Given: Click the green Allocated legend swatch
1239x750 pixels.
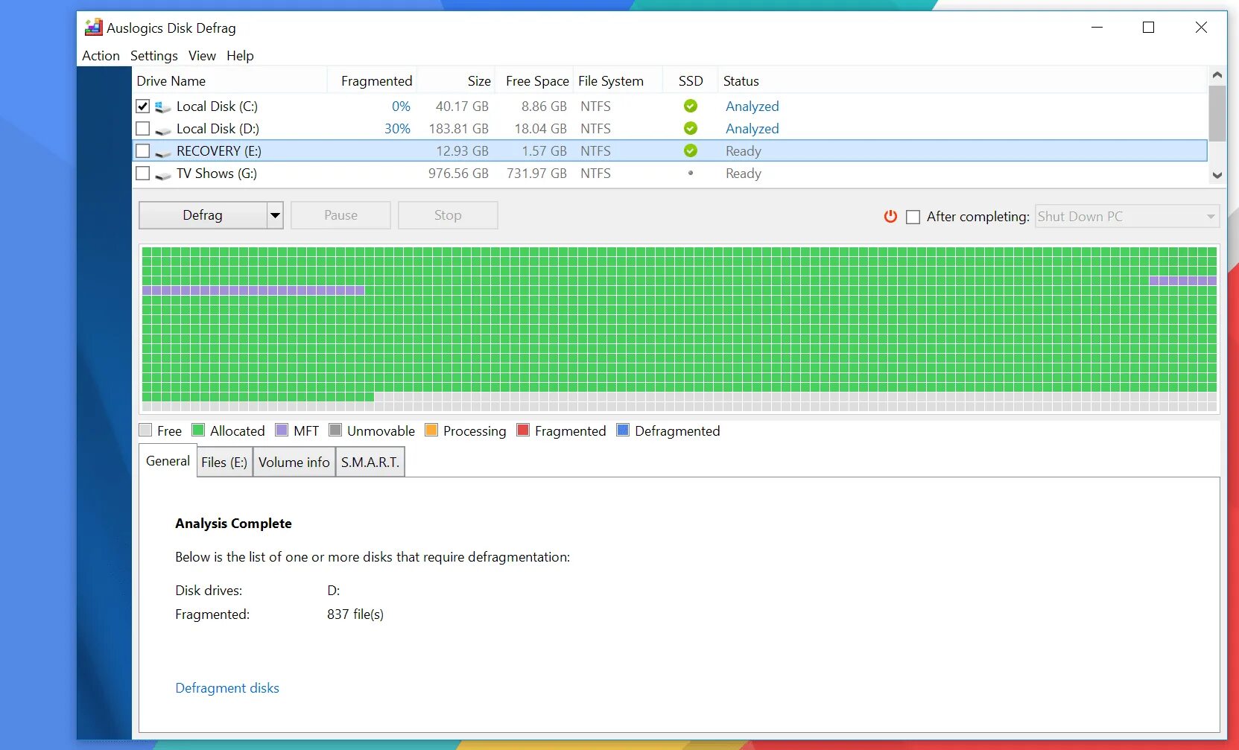Looking at the screenshot, I should 198,430.
